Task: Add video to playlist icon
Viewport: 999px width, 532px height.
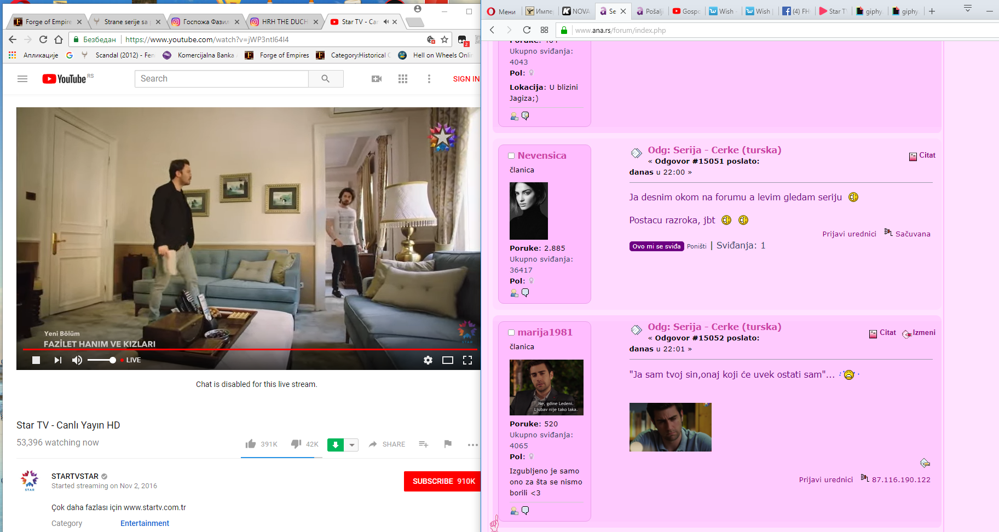Action: pos(424,444)
